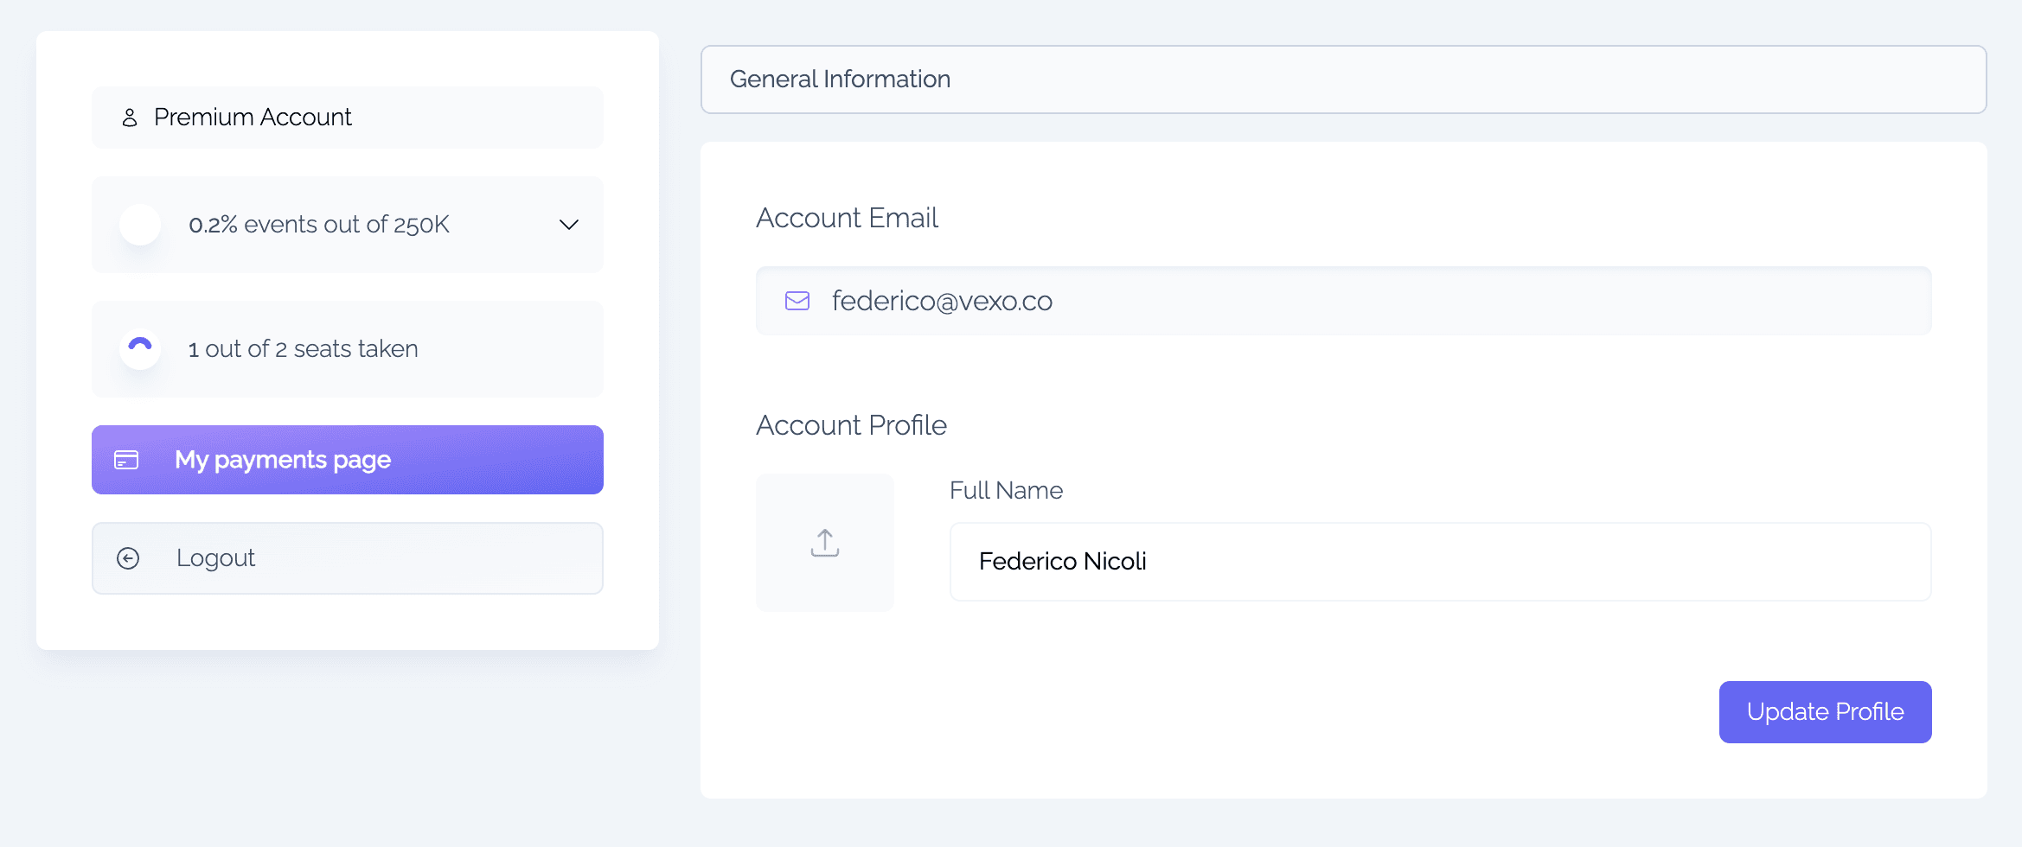Click the credit card icon on payments button
This screenshot has height=847, width=2022.
coord(126,460)
